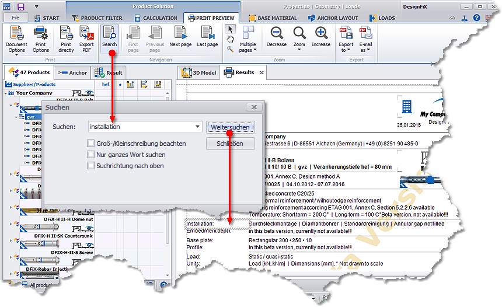Click the Search icon in the ribbon
The width and height of the screenshot is (502, 307).
[x=109, y=36]
